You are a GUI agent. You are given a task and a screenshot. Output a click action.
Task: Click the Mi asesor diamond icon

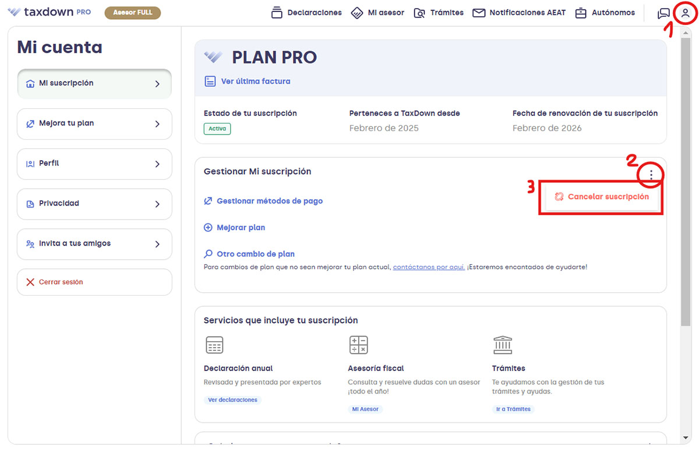357,13
